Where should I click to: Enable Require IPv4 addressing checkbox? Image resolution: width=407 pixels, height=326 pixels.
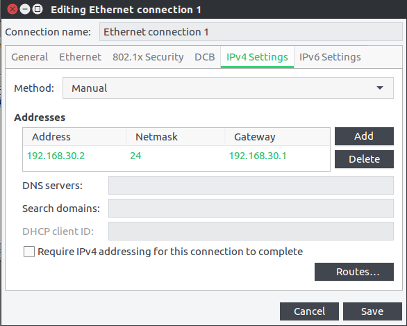(x=29, y=252)
